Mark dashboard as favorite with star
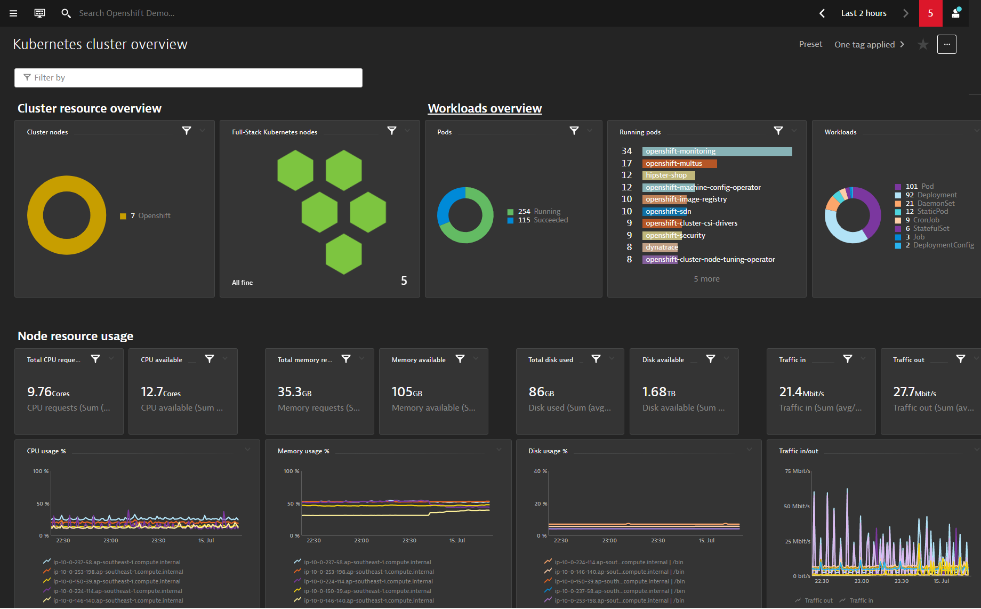Image resolution: width=981 pixels, height=609 pixels. coord(923,44)
